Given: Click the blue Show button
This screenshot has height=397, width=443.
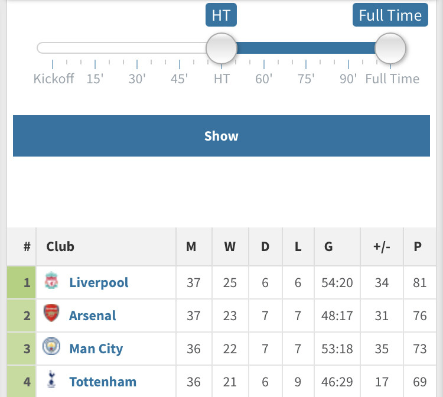Looking at the screenshot, I should point(221,136).
